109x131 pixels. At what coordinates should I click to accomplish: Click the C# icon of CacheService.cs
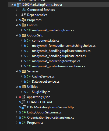29,76
